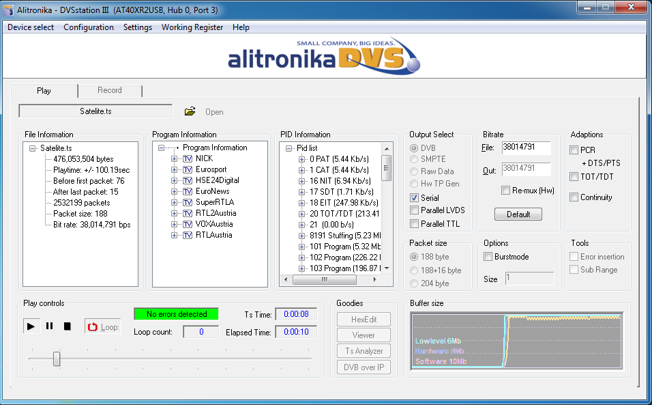Viewport: 652px width, 405px height.
Task: Click the TV icon next to NICK
Action: point(188,158)
